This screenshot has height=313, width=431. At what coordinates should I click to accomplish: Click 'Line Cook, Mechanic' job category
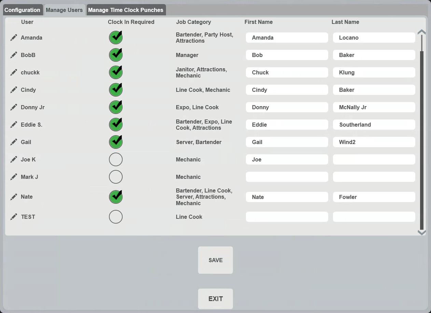[203, 90]
